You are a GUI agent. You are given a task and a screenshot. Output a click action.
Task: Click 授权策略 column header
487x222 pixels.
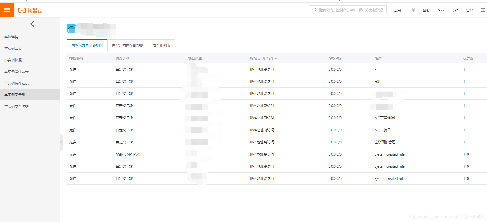click(x=76, y=58)
